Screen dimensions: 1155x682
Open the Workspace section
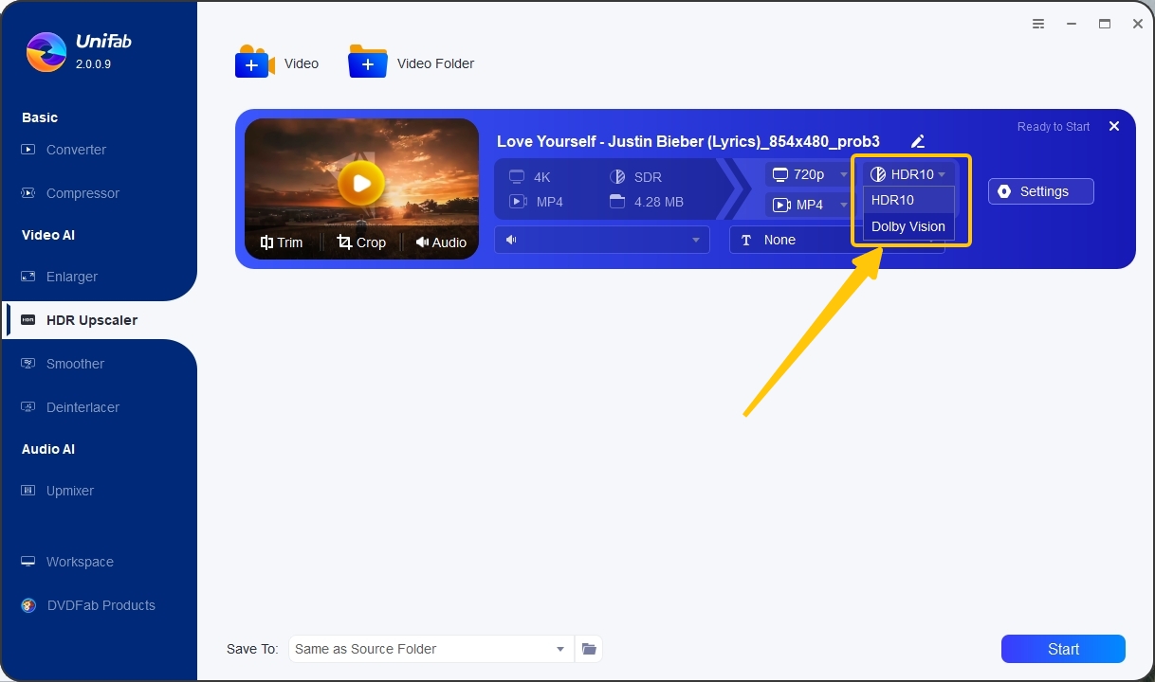point(78,562)
